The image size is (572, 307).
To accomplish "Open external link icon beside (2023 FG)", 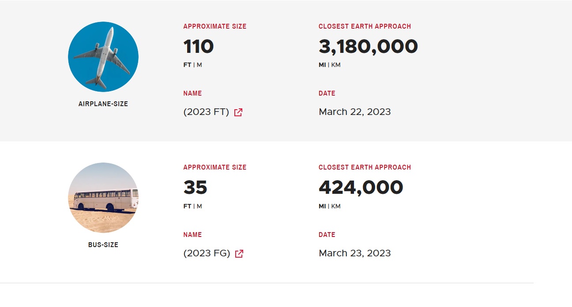I will tap(239, 254).
